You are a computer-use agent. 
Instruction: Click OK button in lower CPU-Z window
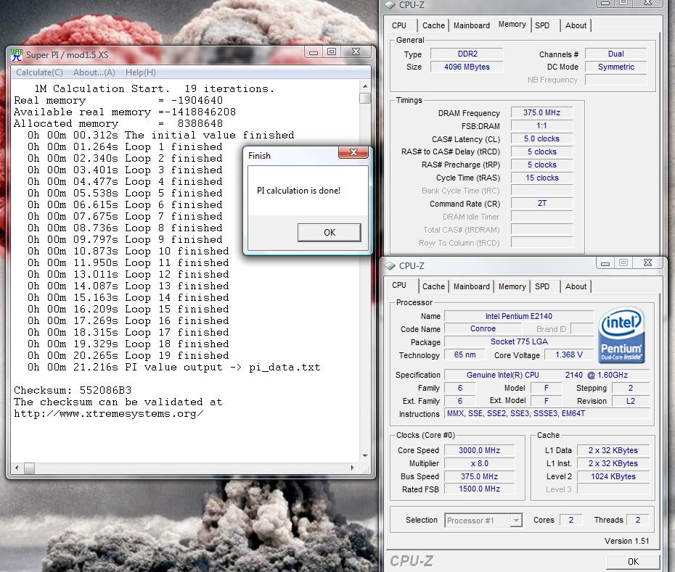pos(633,561)
